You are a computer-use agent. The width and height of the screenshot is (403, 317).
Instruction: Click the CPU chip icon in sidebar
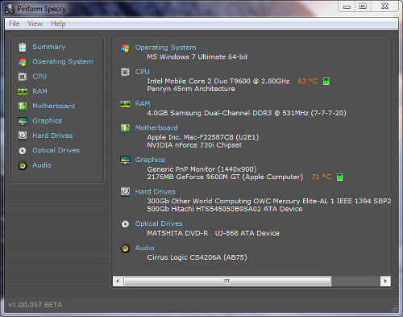(23, 77)
